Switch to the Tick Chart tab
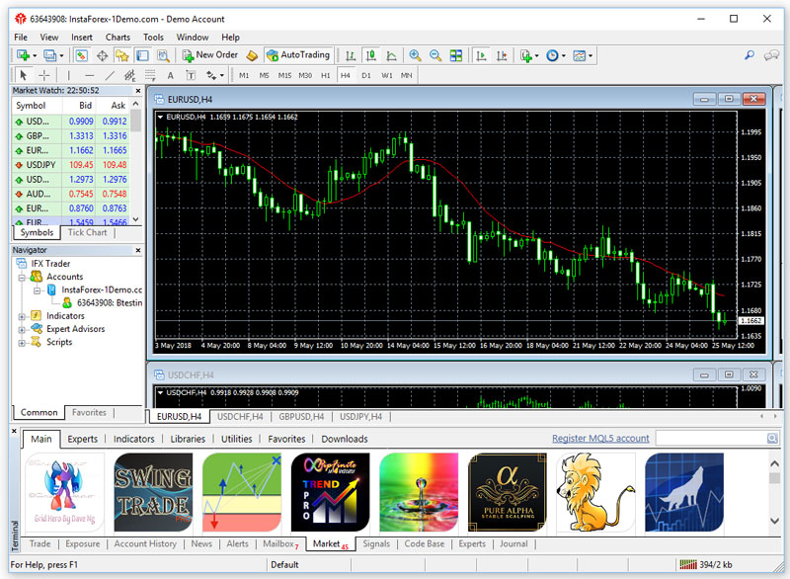The height and width of the screenshot is (579, 790). 87,233
